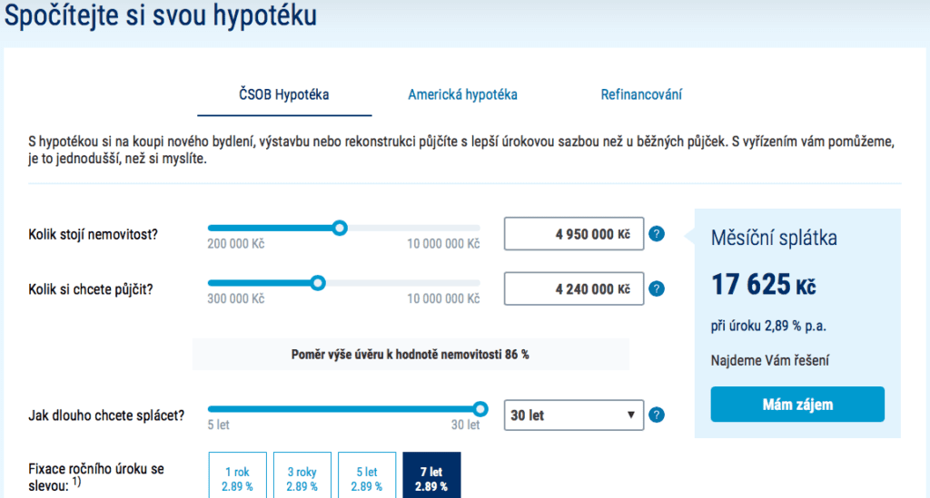Click the 30 let slider maximum label
Viewport: 930px width, 498px height.
point(466,425)
